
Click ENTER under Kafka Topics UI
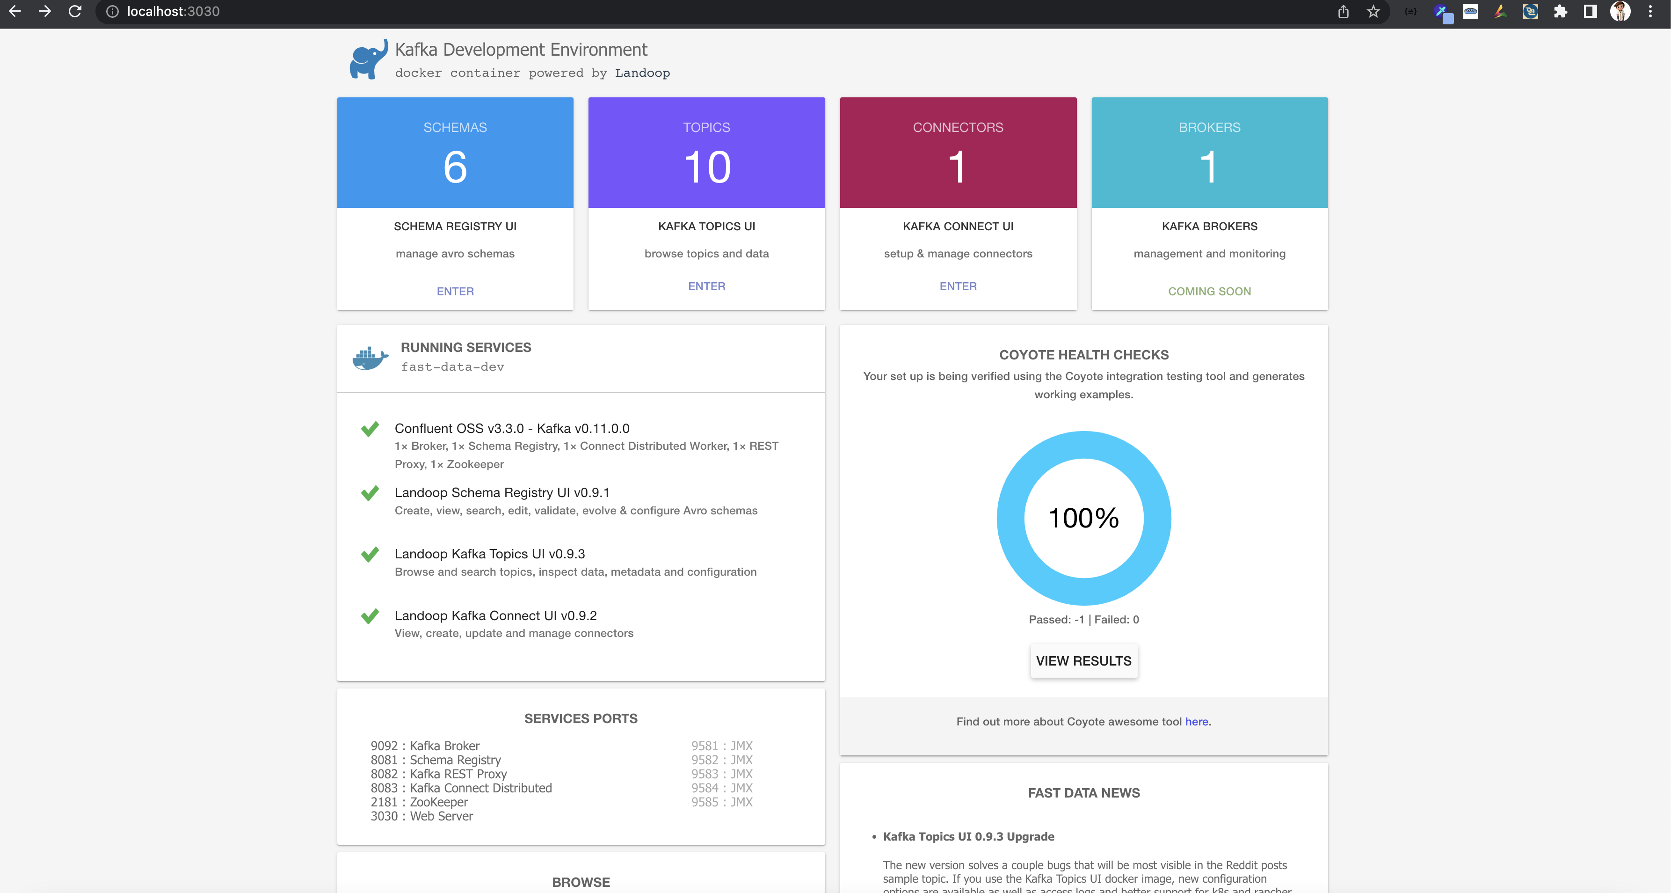pos(706,285)
